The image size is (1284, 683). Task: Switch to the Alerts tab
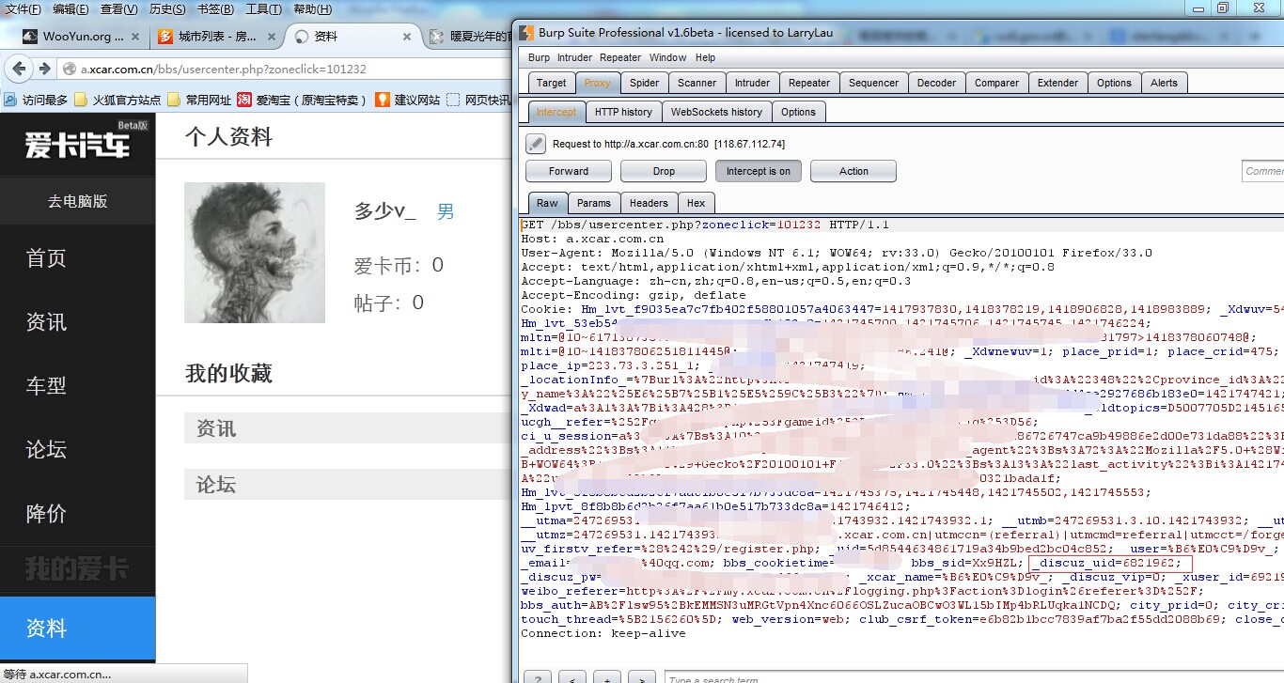coord(1164,83)
